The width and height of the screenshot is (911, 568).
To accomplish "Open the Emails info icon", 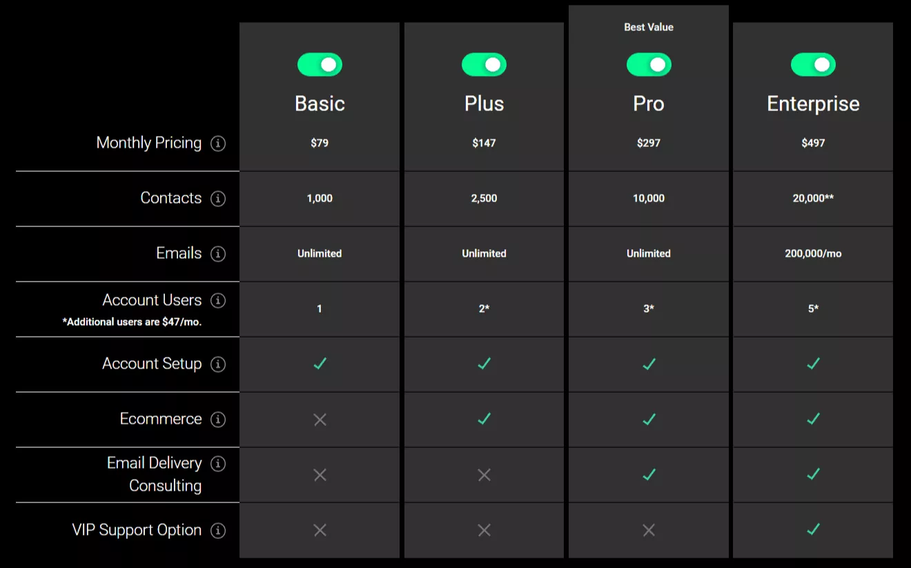I will pyautogui.click(x=218, y=254).
